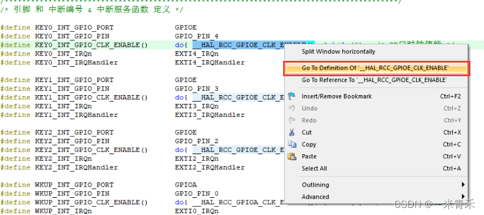
Task: Click the Undo context menu item
Action: (x=376, y=108)
